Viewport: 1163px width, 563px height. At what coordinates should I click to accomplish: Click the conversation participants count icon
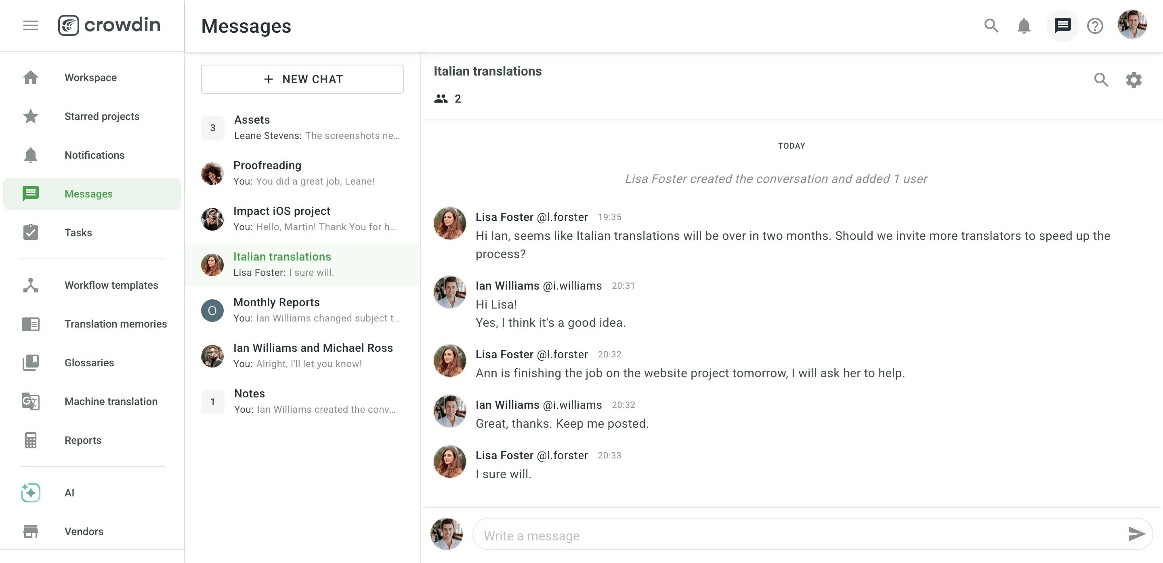pos(441,99)
